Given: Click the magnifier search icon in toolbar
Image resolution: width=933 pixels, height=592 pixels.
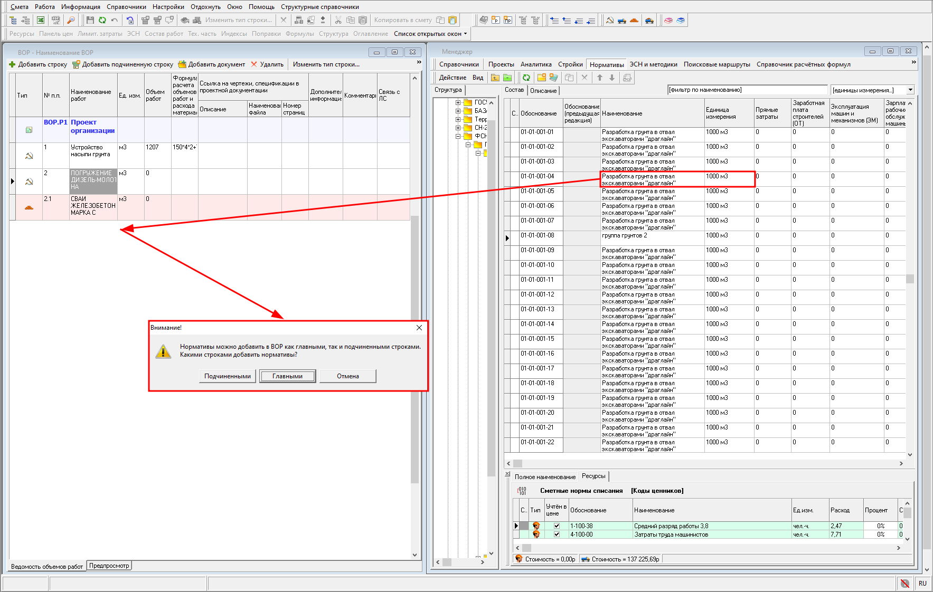Looking at the screenshot, I should (x=71, y=20).
